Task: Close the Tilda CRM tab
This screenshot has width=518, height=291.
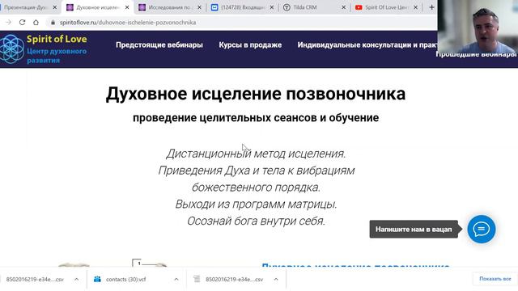Action: coord(343,7)
